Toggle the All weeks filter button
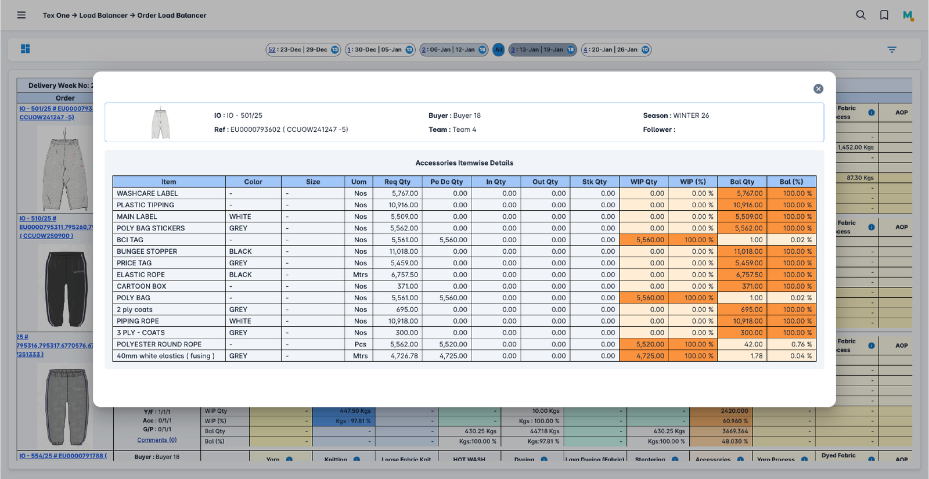The width and height of the screenshot is (929, 479). click(498, 50)
